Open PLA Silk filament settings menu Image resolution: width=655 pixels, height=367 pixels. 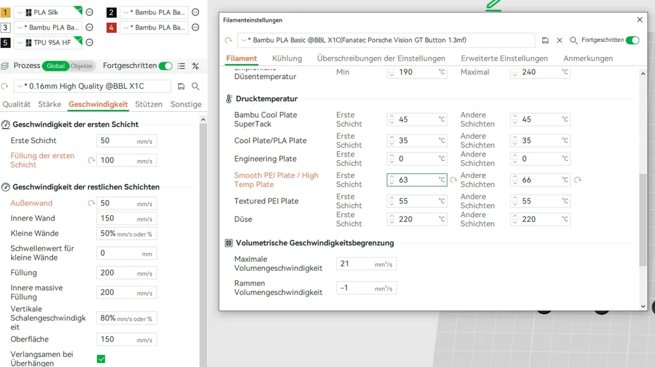click(89, 12)
